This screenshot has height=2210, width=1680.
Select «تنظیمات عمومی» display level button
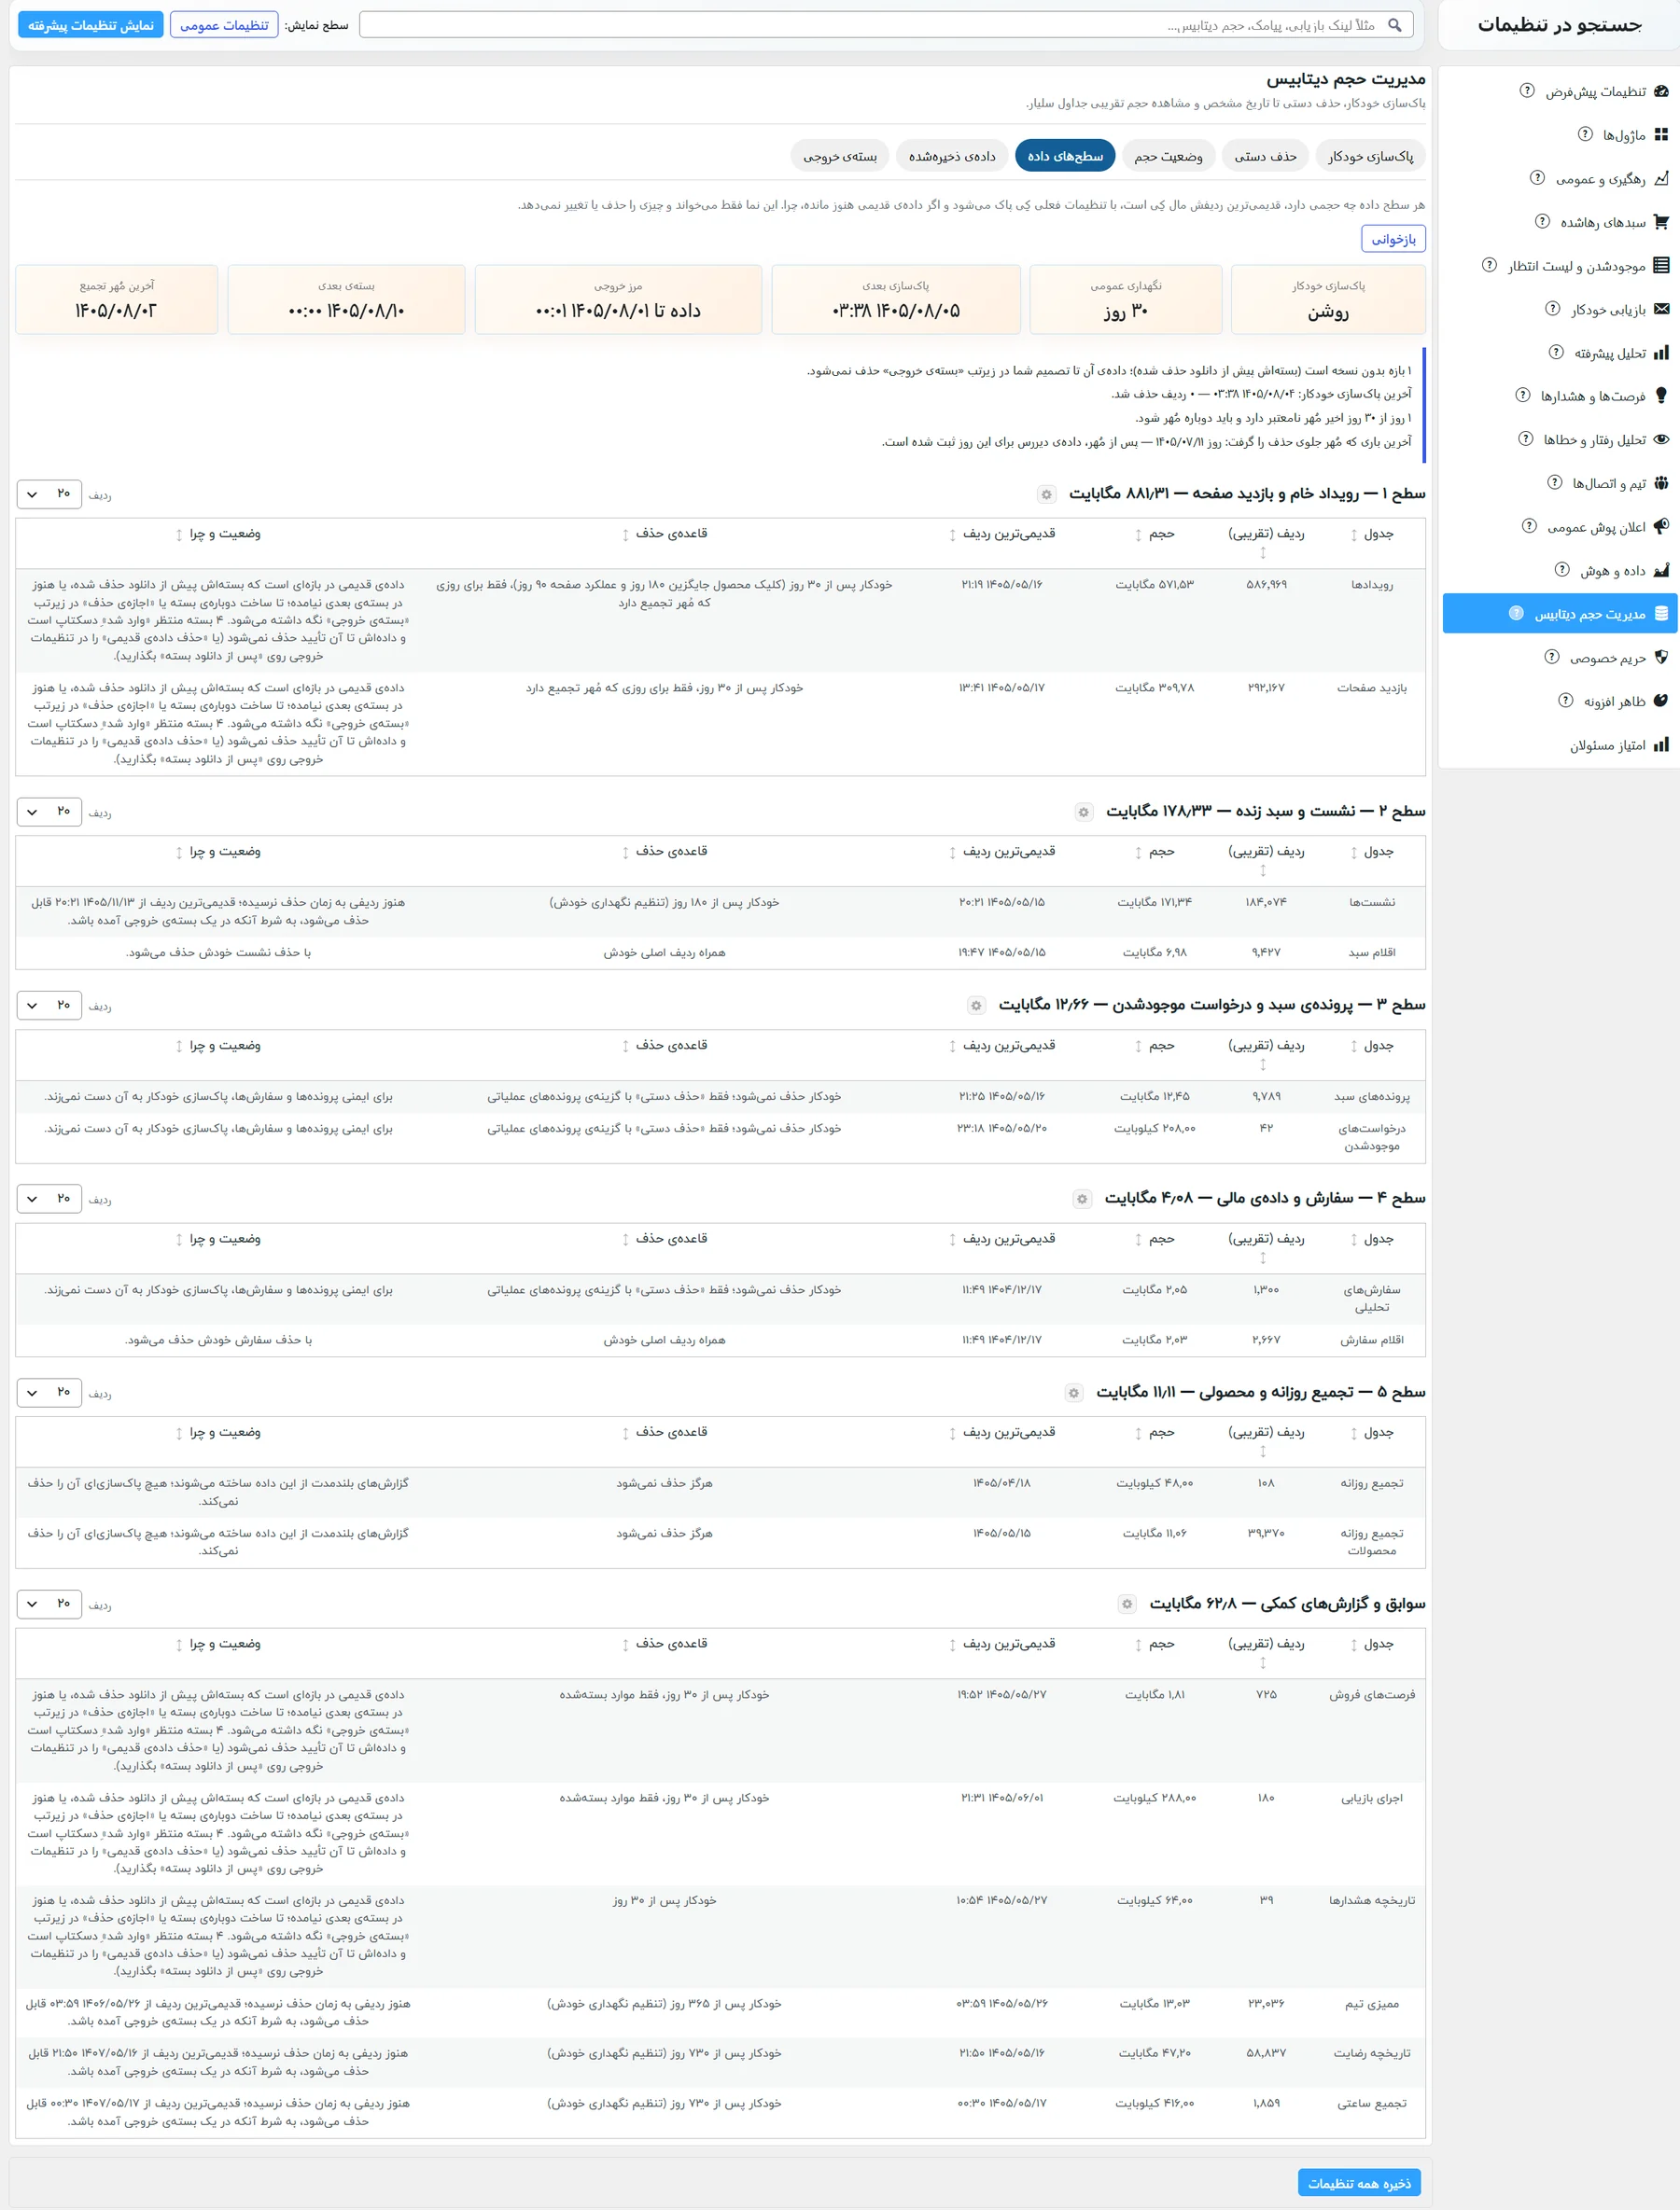pos(224,25)
